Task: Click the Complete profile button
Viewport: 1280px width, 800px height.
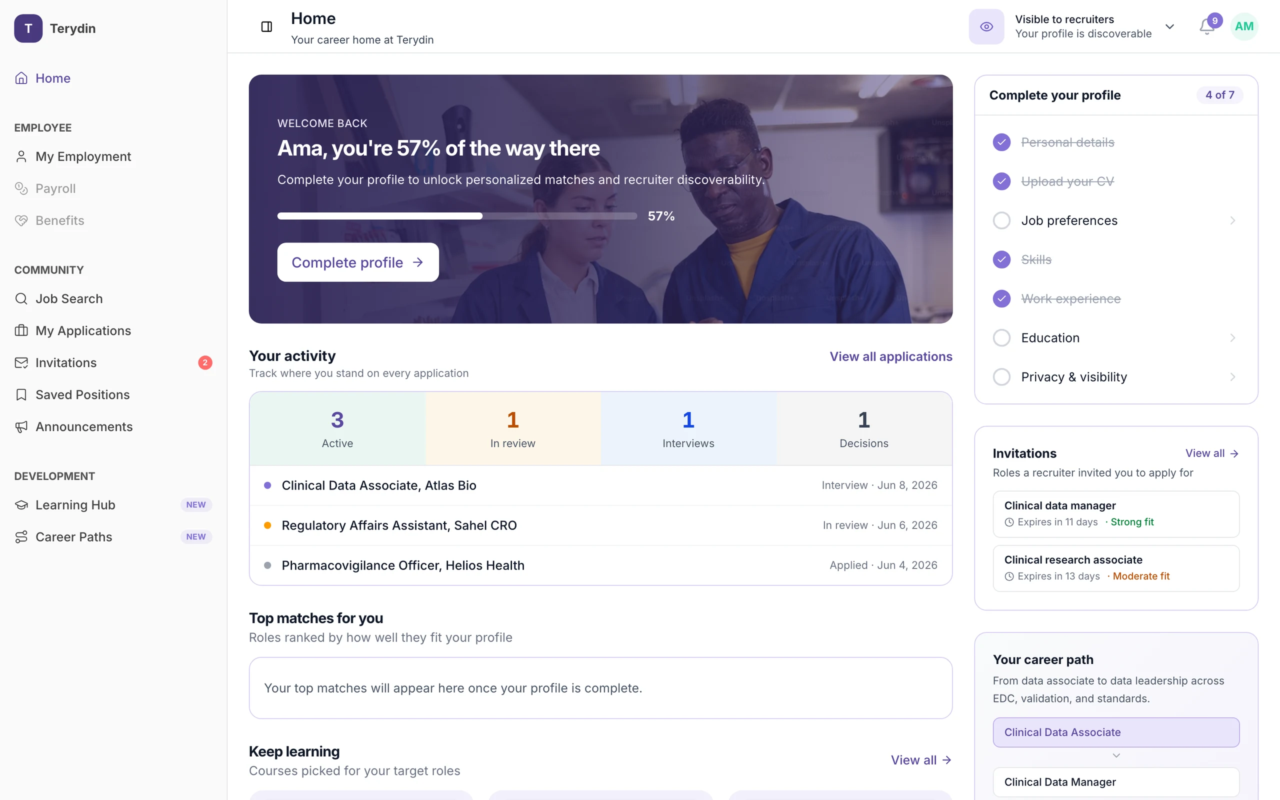Action: pyautogui.click(x=357, y=262)
